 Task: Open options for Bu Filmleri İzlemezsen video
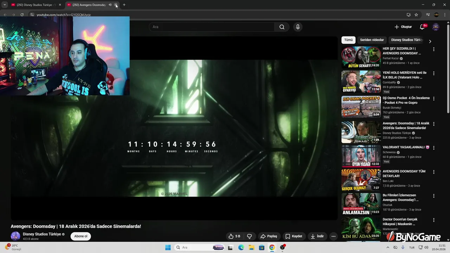coord(433,196)
